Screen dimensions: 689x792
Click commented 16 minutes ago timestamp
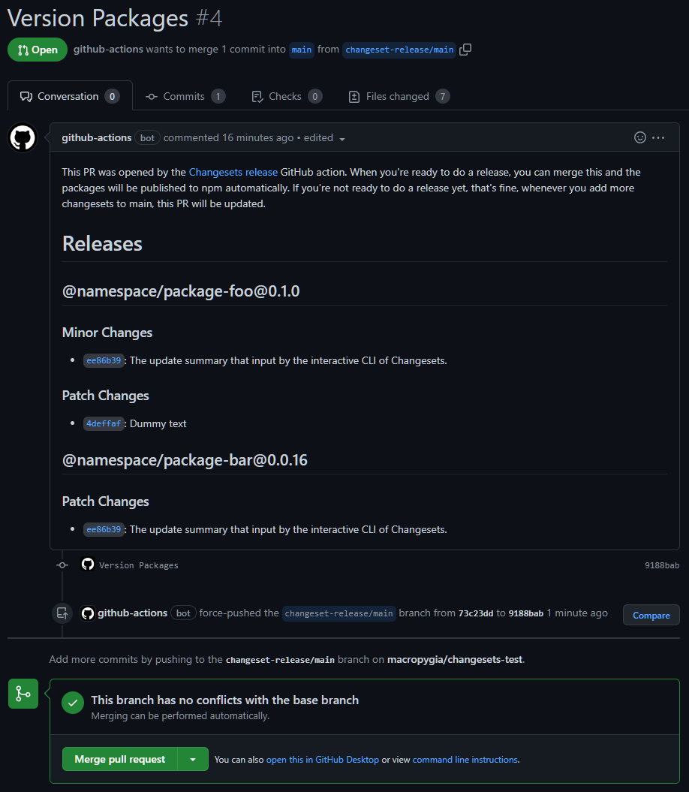[228, 137]
